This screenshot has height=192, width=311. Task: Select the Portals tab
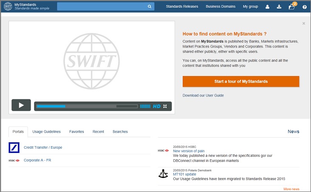coord(18,132)
